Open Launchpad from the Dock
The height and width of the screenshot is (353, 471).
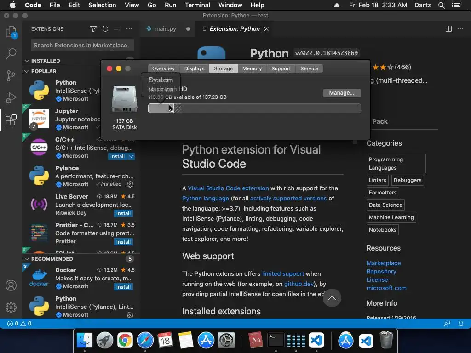[105, 340]
